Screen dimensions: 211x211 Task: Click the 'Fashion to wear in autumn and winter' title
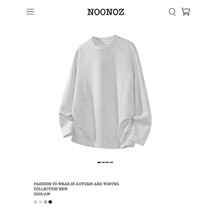pos(76,184)
